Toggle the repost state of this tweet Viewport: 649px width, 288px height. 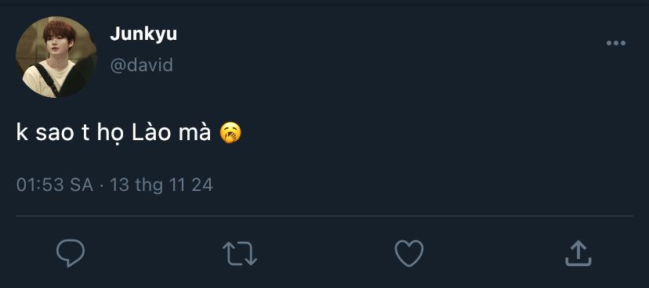click(240, 254)
